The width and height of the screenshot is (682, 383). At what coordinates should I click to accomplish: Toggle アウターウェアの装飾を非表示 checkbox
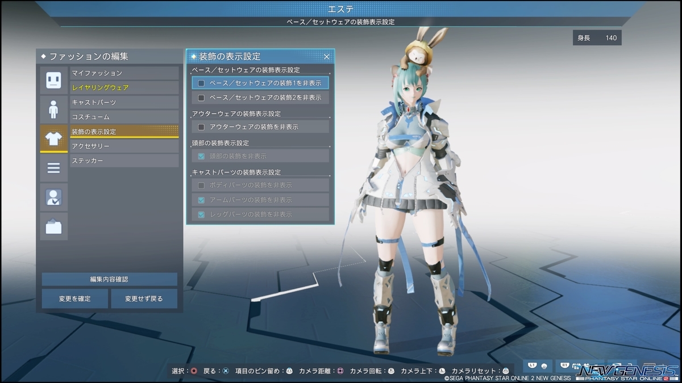pos(201,127)
